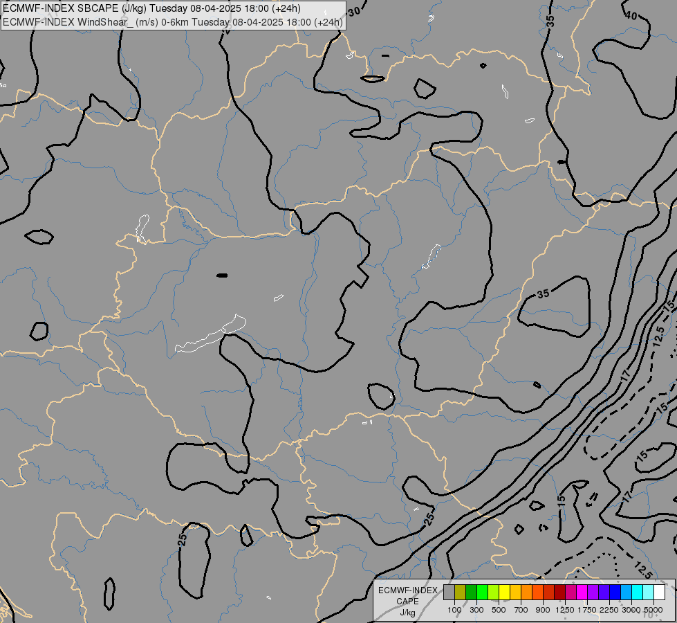Click the 500 legend value
This screenshot has height=623, width=677.
coord(499,610)
